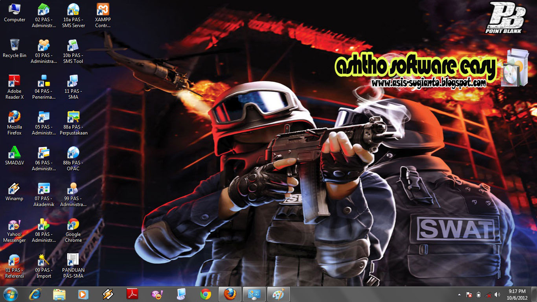Switch to the Paint taskbar window

click(279, 294)
